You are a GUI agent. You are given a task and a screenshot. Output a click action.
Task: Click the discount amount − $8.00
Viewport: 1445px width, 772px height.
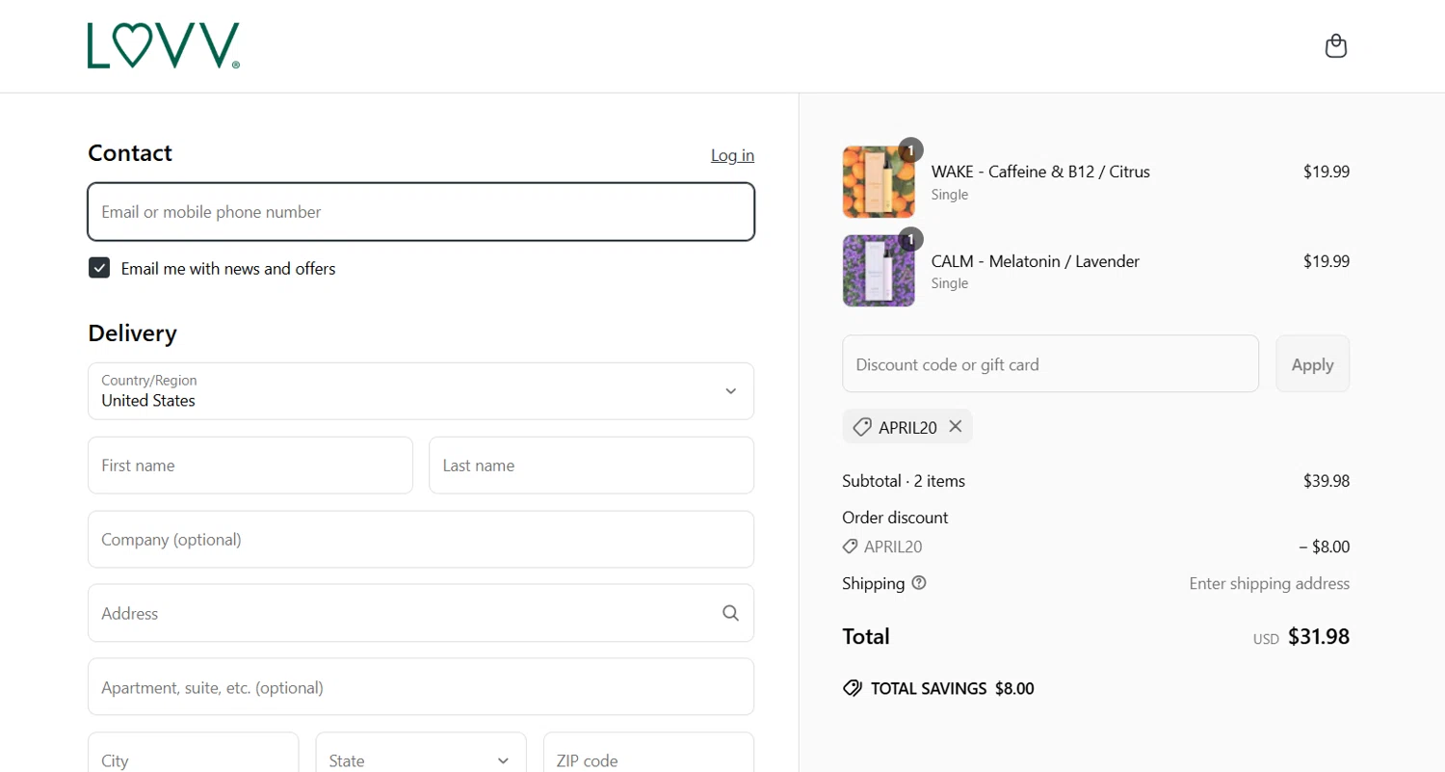(1324, 546)
